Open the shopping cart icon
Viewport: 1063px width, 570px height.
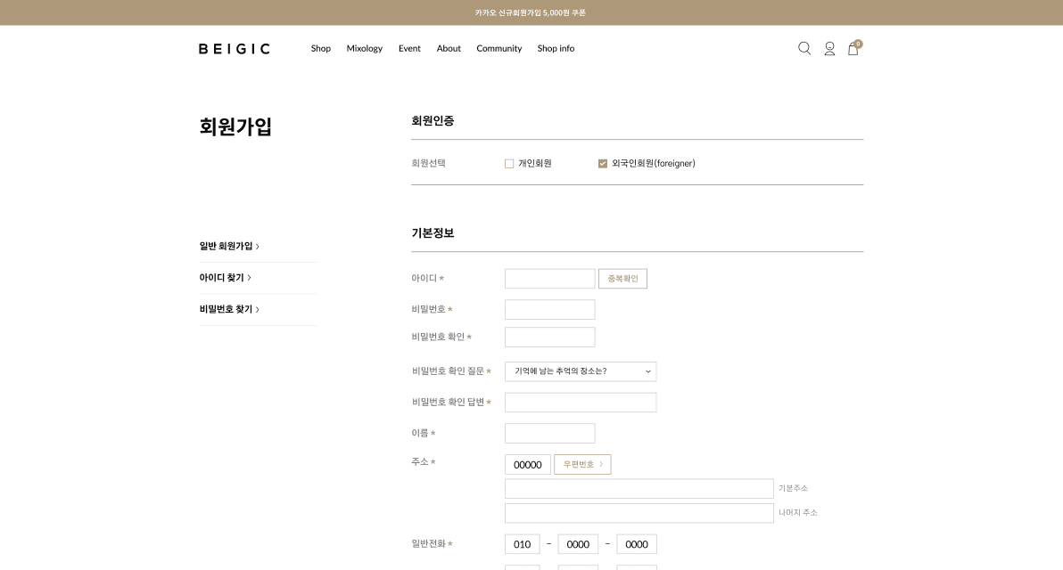(853, 50)
